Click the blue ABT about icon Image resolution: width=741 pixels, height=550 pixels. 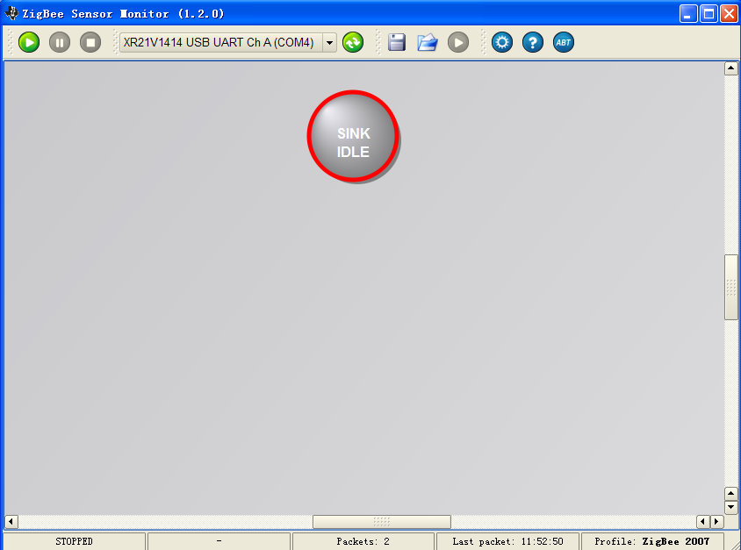564,42
